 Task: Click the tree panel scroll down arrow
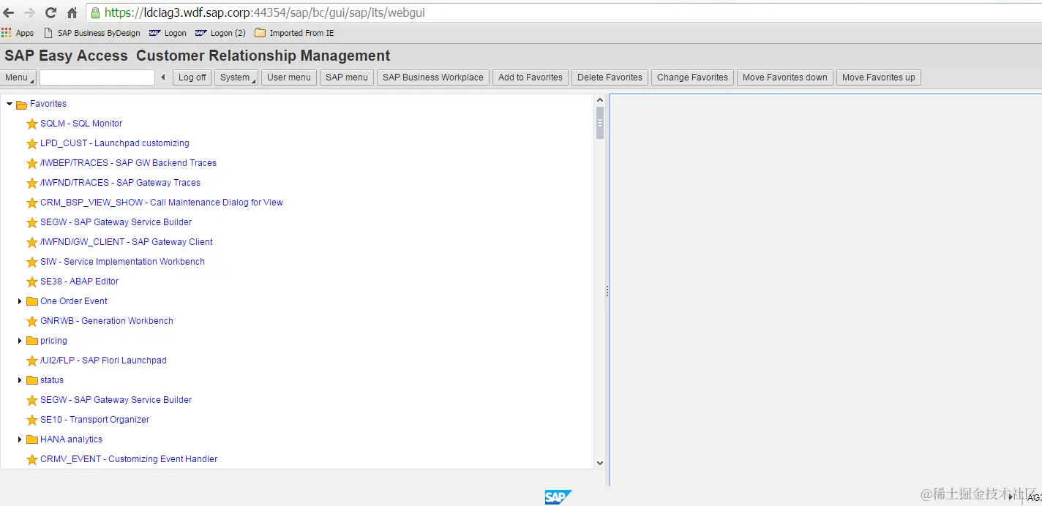pyautogui.click(x=600, y=463)
